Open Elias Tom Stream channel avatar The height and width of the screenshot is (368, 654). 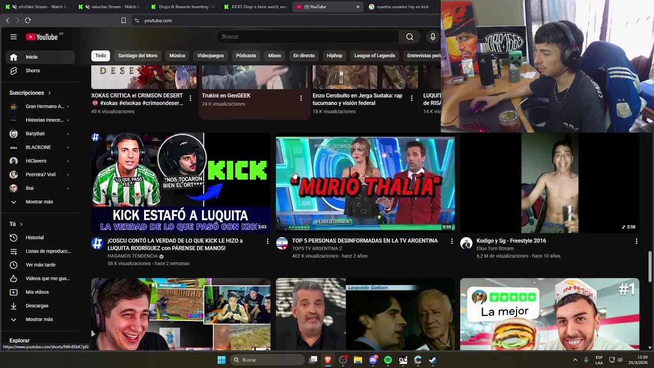click(466, 243)
